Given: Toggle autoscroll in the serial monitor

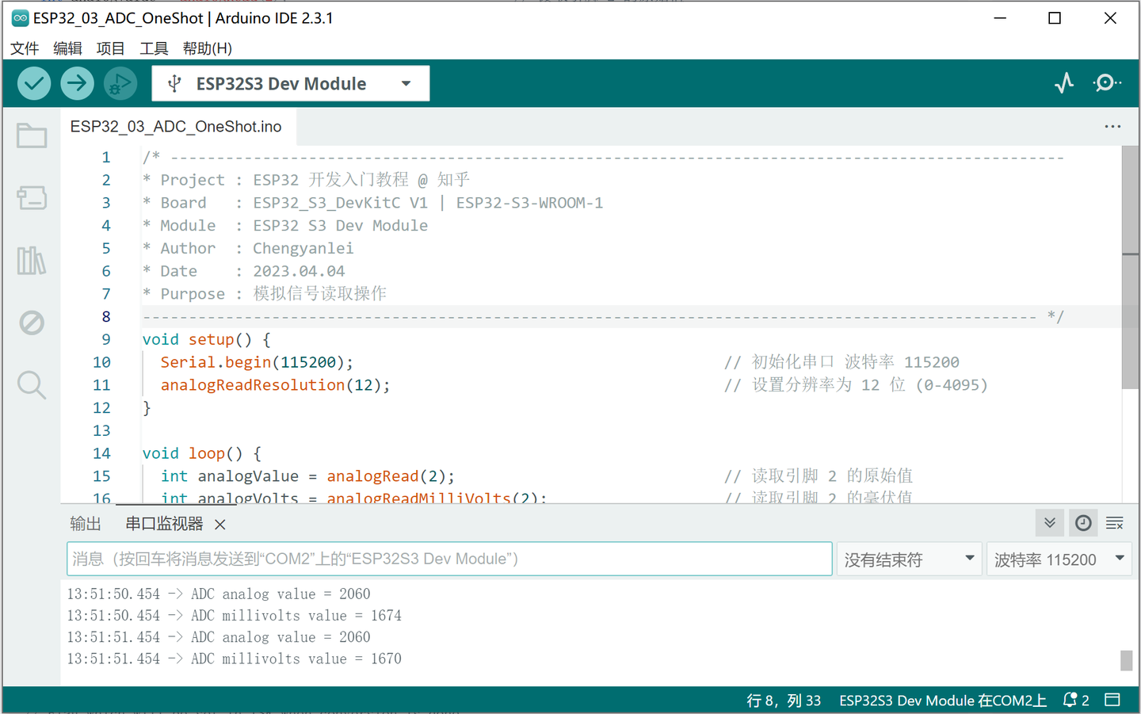Looking at the screenshot, I should [1049, 523].
